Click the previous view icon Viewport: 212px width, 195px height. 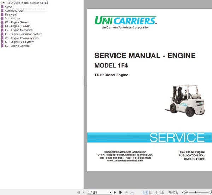click(x=126, y=193)
